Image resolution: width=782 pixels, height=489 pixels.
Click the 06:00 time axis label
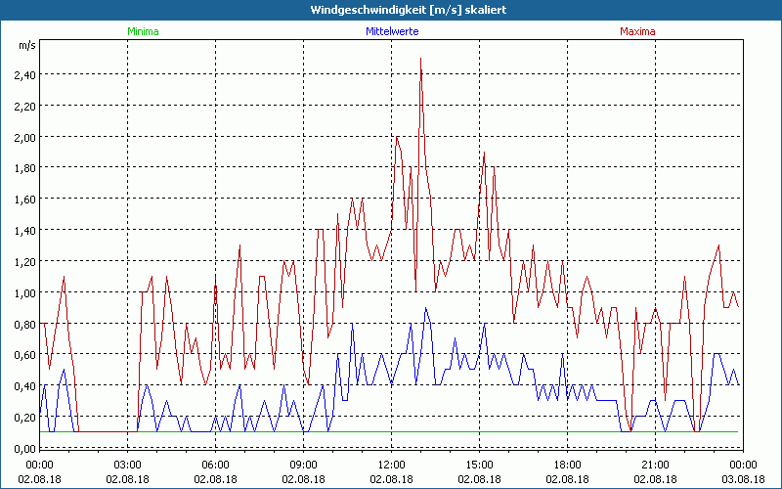(215, 465)
